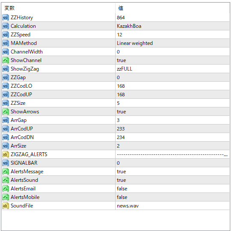Click the ChannelWidth integer icon
This screenshot has width=232, height=231.
pos(6,52)
